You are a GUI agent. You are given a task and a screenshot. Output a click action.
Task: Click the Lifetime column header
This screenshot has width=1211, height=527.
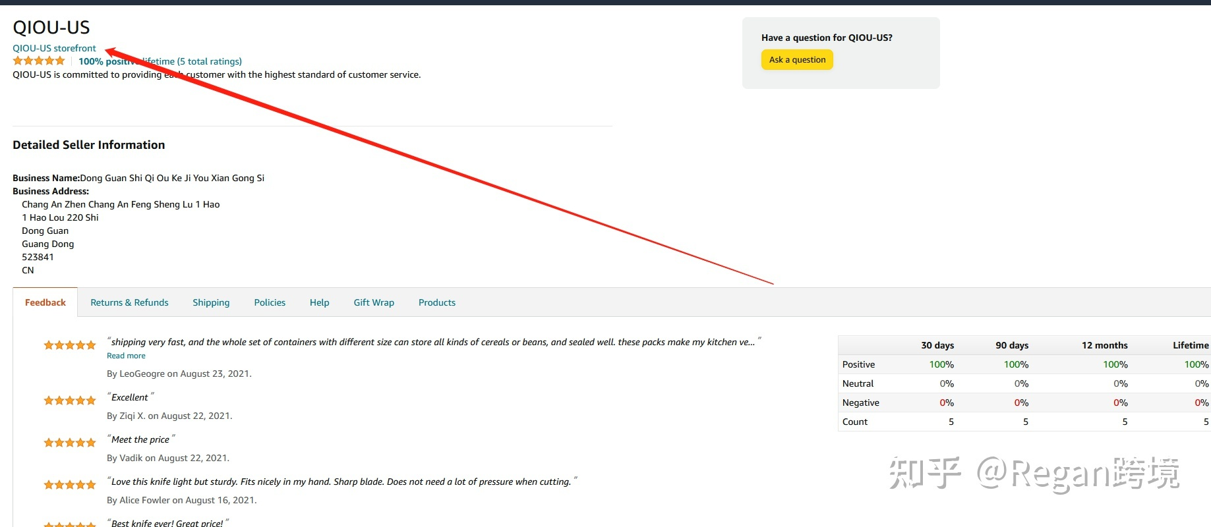[1191, 345]
